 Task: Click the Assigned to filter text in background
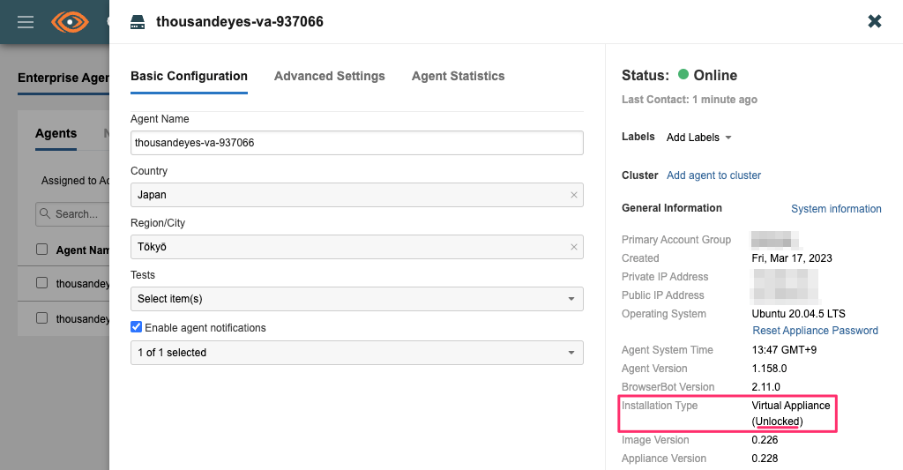[75, 181]
